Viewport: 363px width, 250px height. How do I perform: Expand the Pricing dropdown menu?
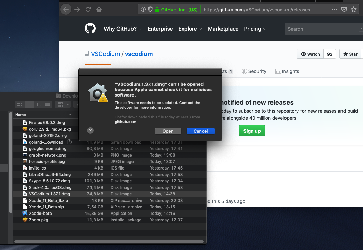coord(255,29)
